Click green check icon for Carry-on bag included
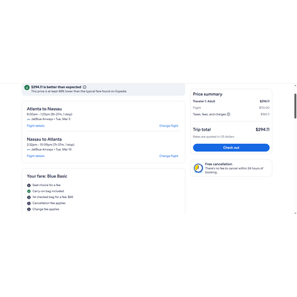This screenshot has height=297, width=297. pos(29,191)
